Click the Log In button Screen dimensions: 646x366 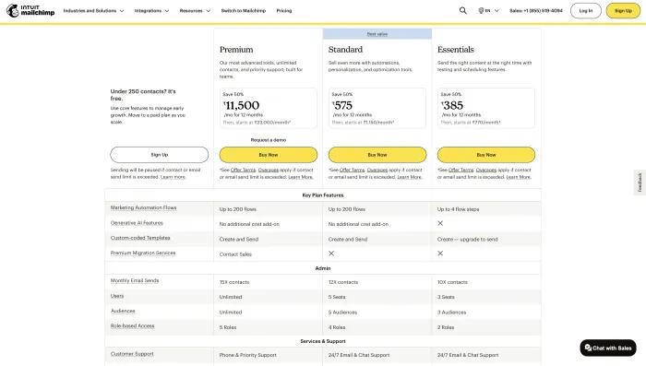pos(585,11)
